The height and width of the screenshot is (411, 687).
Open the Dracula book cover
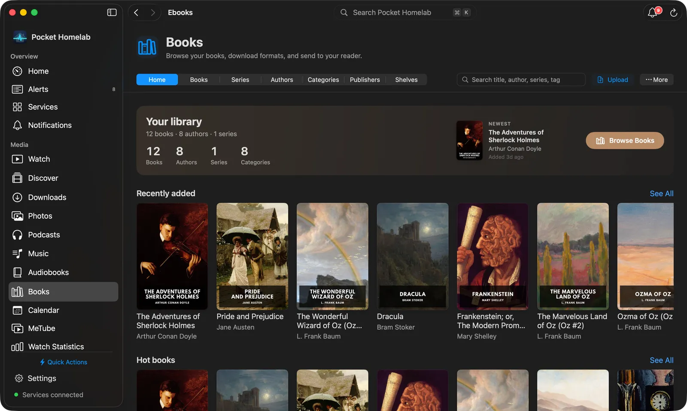coord(413,256)
